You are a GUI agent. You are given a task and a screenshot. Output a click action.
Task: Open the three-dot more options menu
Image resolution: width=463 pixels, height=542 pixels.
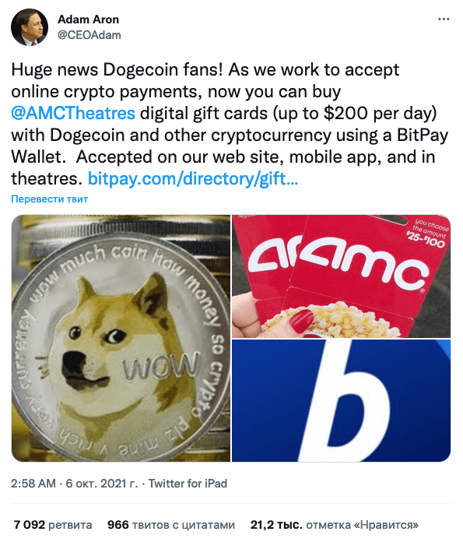[444, 19]
